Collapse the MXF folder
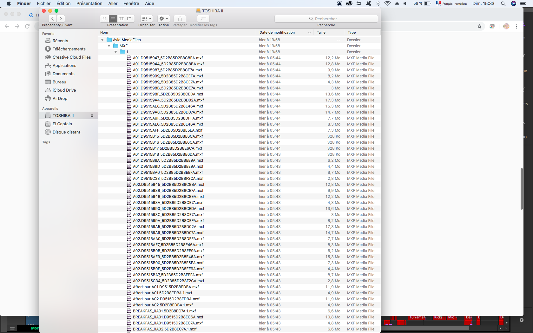 click(109, 46)
